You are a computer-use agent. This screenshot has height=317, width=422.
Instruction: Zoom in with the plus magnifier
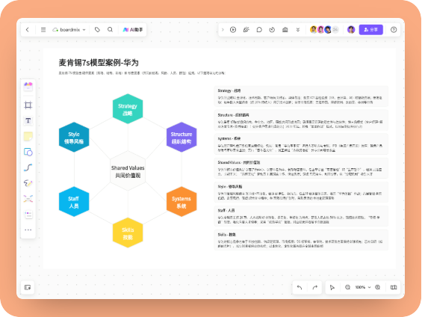[x=378, y=287]
